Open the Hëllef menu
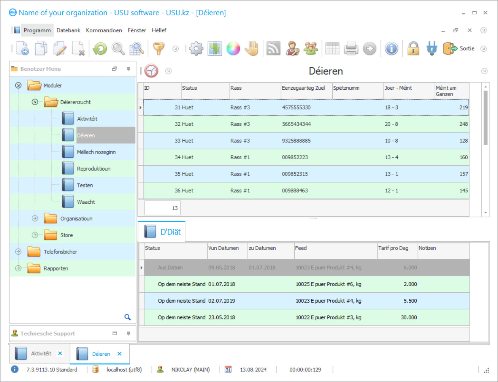This screenshot has height=382, width=498. (159, 30)
